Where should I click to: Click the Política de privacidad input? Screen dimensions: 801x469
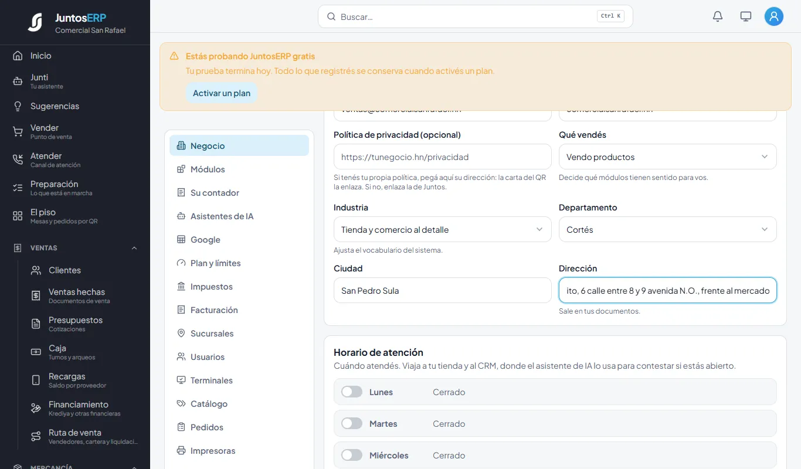point(443,157)
